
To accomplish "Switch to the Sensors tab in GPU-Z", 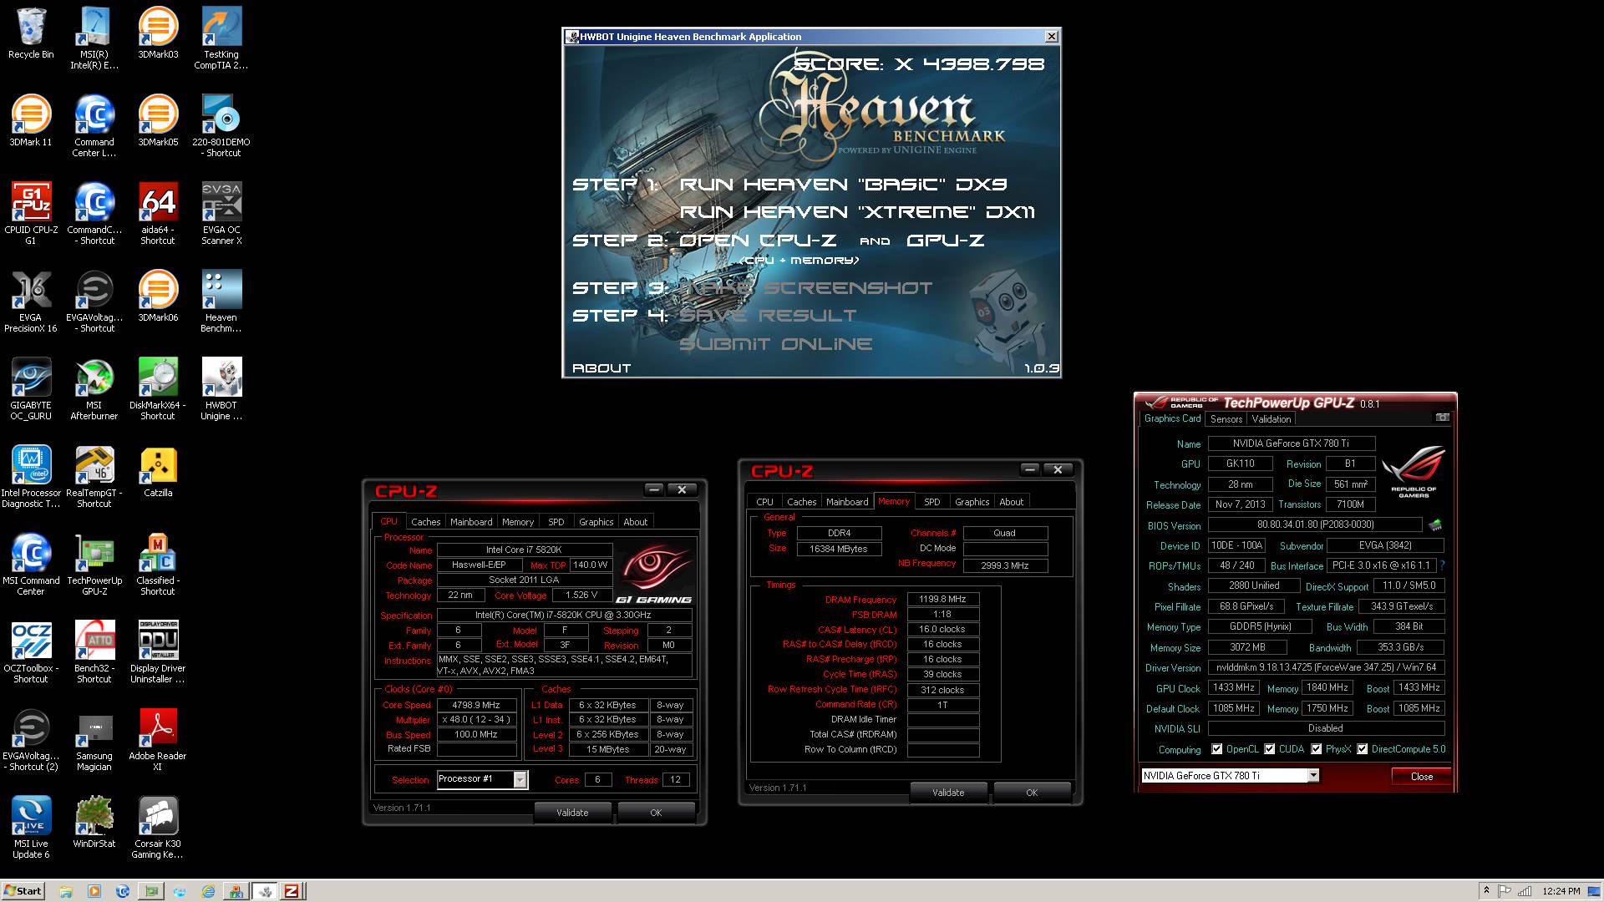I will (1226, 418).
